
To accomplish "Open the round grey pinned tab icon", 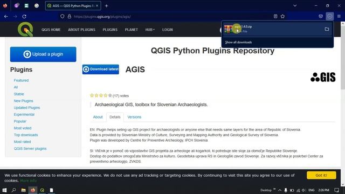I will [37, 6].
